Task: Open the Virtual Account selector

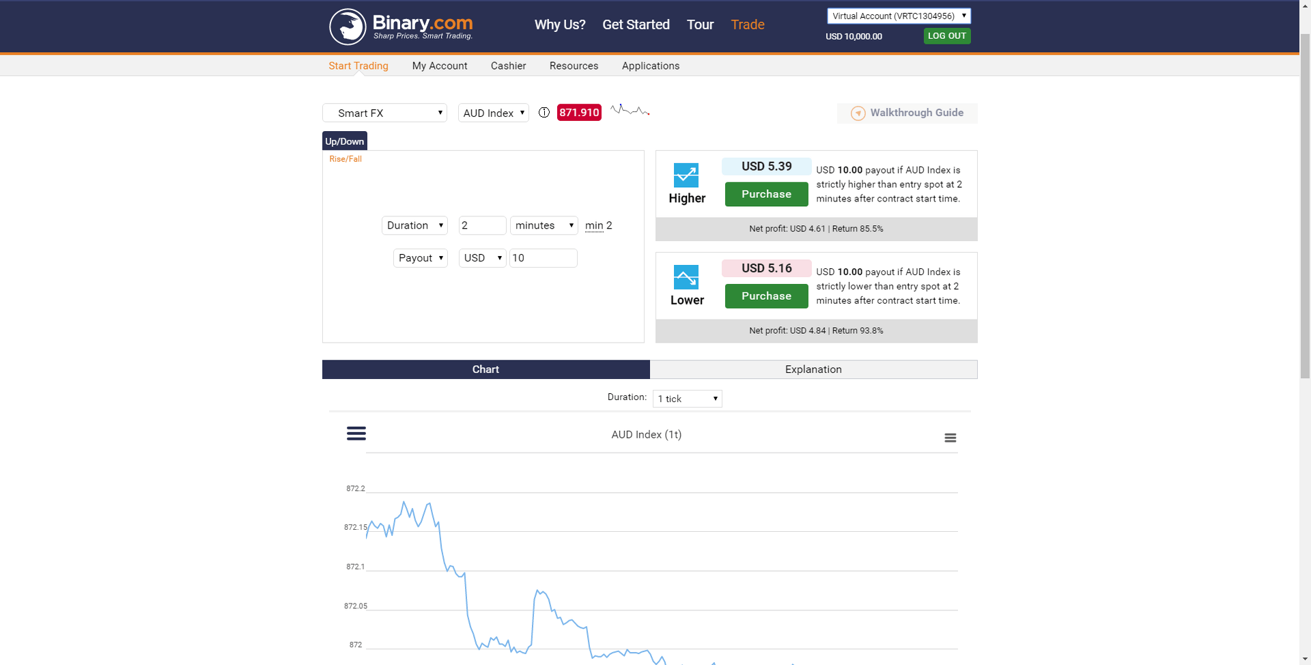Action: coord(899,16)
